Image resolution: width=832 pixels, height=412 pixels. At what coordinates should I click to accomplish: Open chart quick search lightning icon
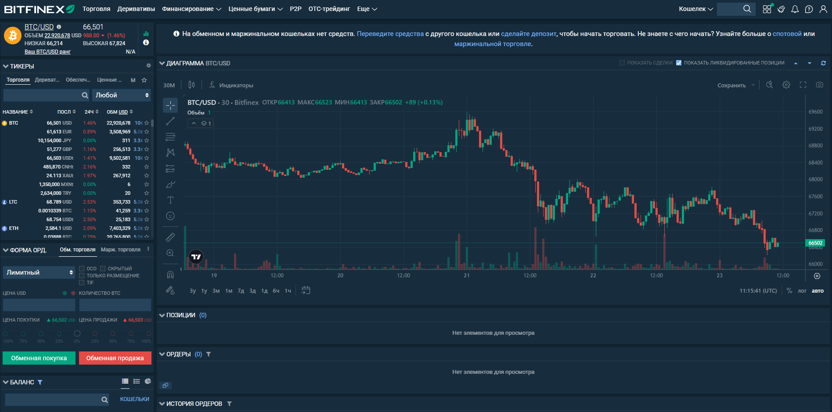769,85
